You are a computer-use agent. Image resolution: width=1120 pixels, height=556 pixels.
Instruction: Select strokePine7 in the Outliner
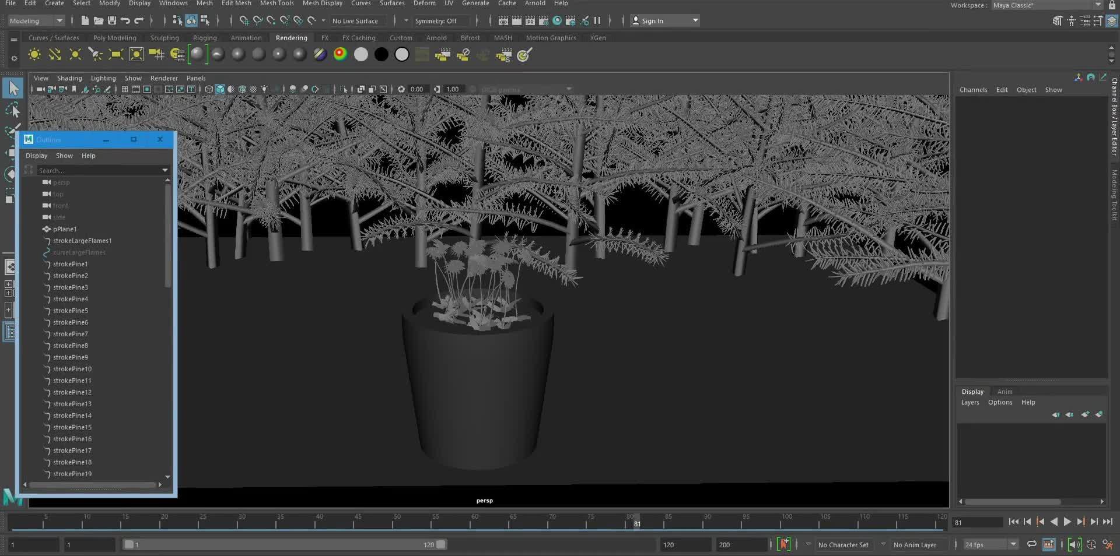(x=71, y=334)
